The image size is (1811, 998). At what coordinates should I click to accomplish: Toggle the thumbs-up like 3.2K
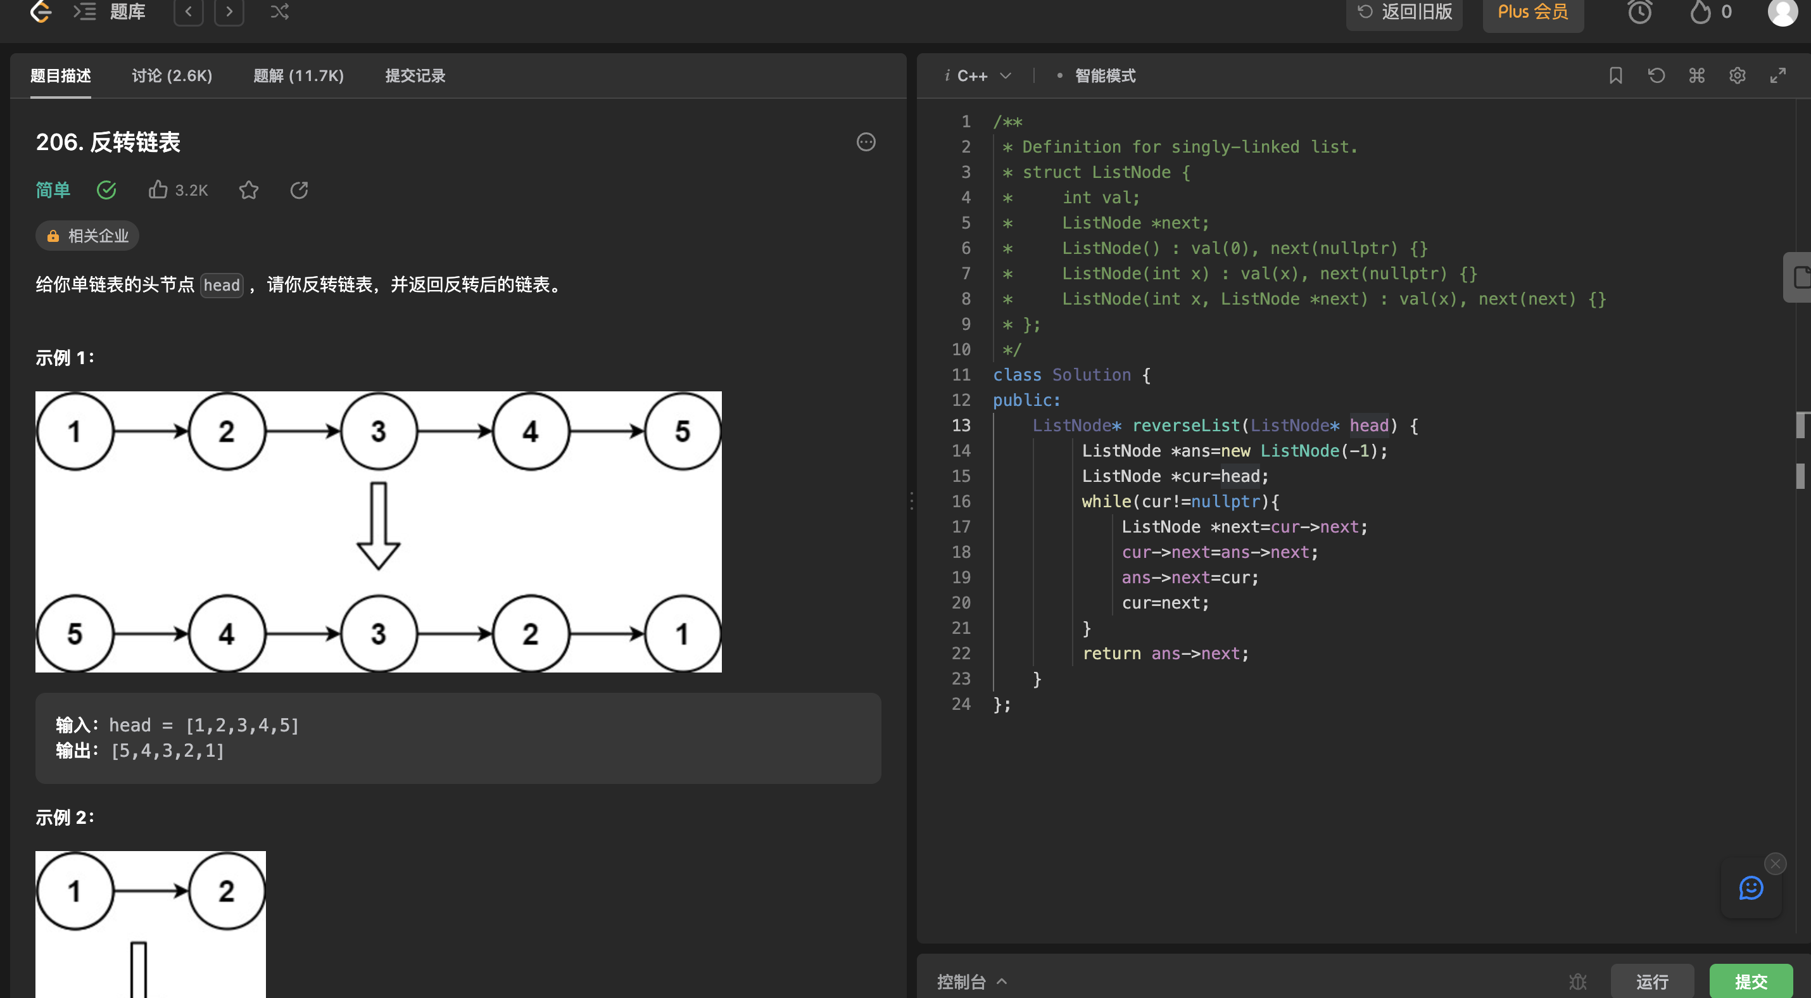(178, 190)
